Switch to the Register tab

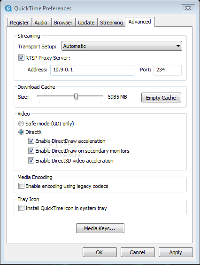coord(19,23)
